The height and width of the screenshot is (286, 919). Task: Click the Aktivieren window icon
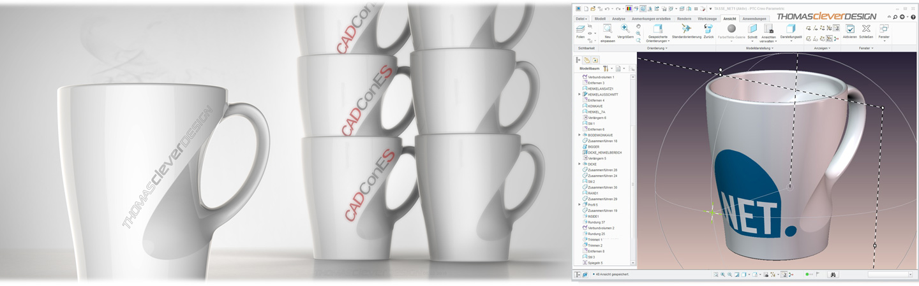click(x=850, y=29)
